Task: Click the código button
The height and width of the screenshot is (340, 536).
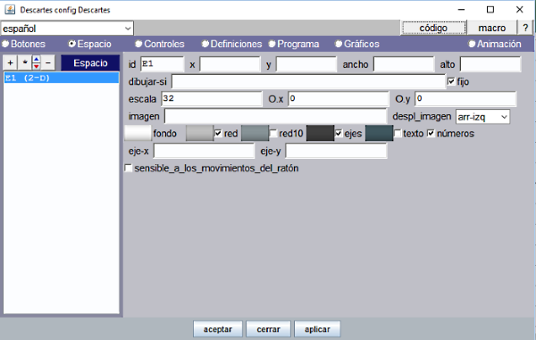Action: 433,28
